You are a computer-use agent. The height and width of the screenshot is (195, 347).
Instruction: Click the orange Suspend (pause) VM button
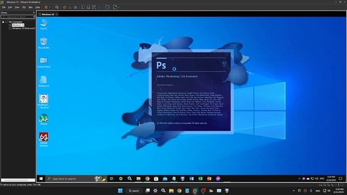(46, 7)
